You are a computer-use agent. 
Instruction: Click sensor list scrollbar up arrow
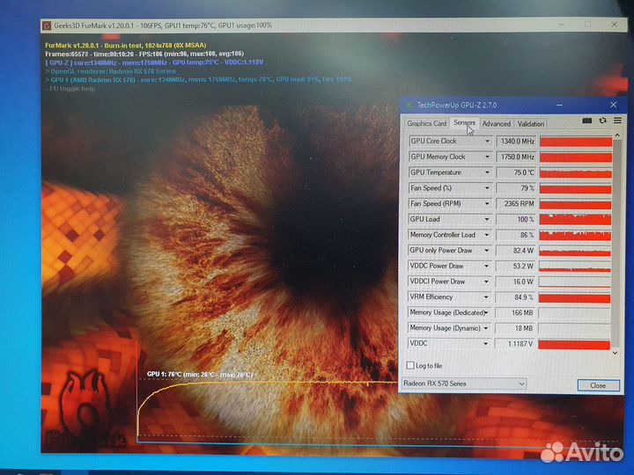[x=617, y=135]
